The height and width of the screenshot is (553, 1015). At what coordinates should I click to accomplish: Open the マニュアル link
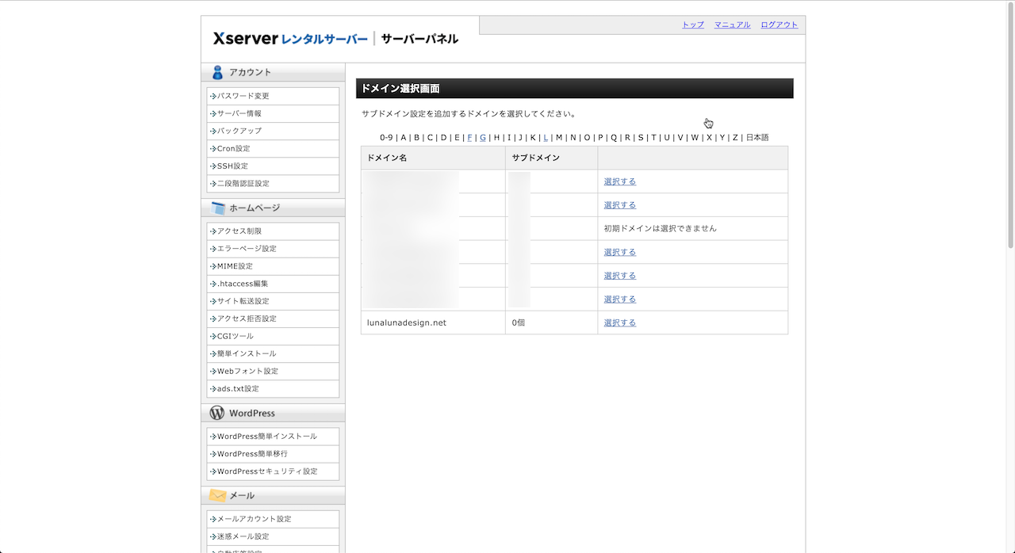point(732,25)
